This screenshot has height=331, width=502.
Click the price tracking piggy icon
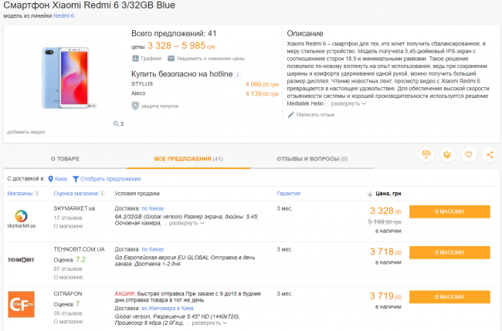447,154
